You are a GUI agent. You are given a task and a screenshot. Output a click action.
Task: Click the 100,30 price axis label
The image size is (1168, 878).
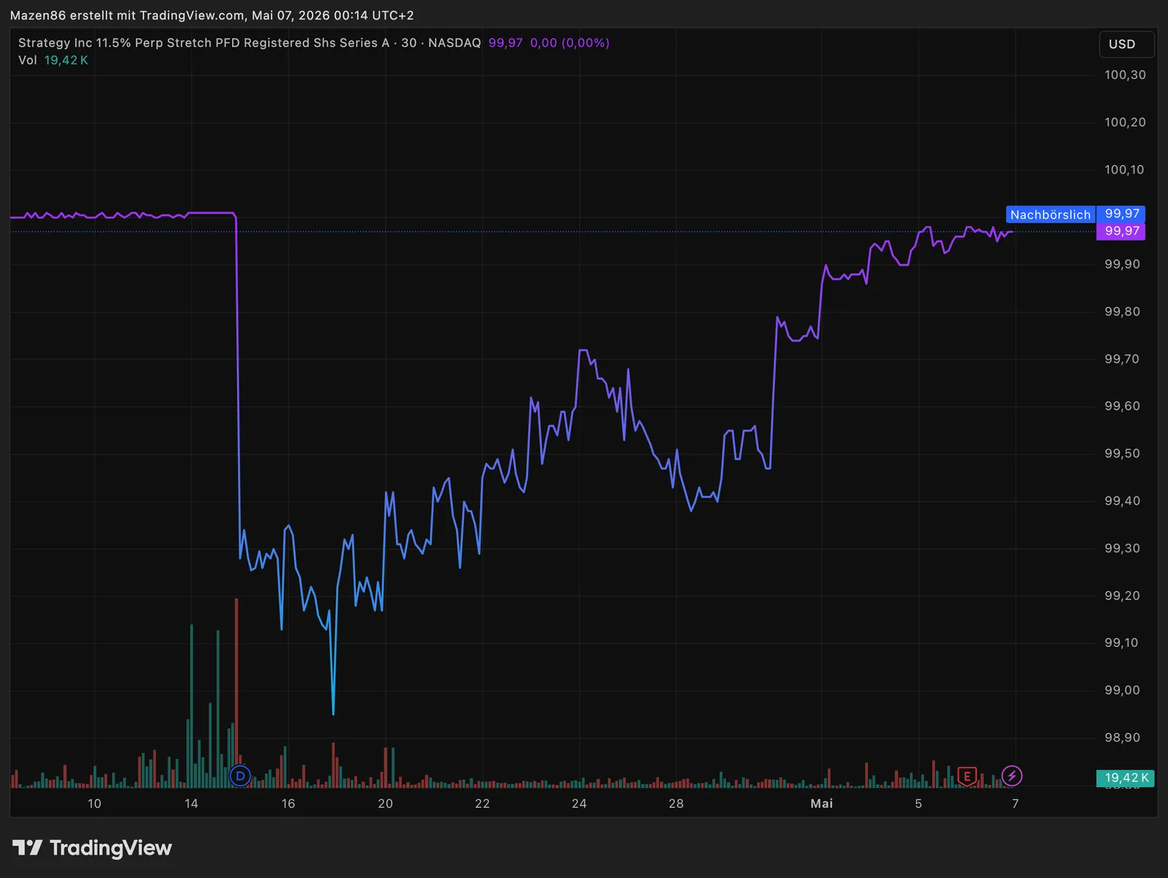coord(1125,75)
